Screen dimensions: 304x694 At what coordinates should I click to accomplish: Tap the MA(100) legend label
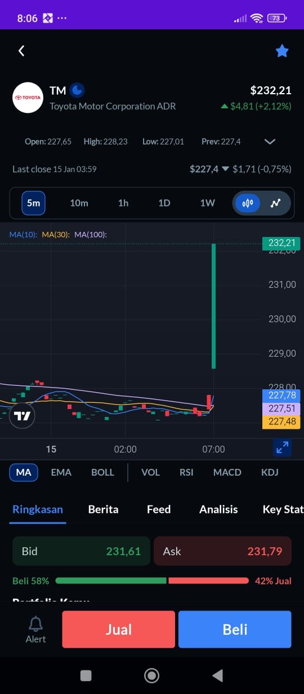(x=90, y=234)
